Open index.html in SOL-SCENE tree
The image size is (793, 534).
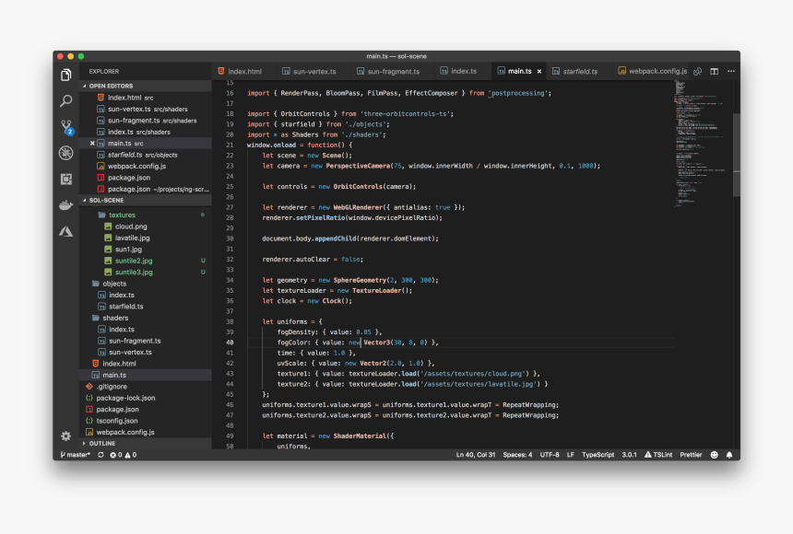pyautogui.click(x=146, y=364)
